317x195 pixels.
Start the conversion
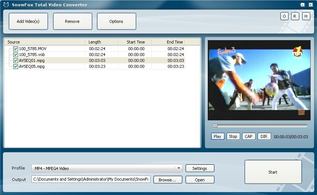273,172
